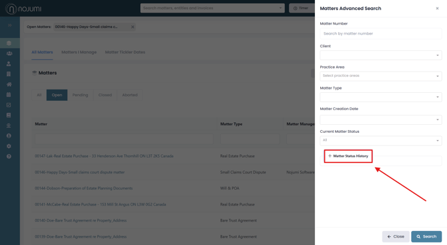Viewport: 447px width, 245px height.
Task: Remove the 00146-Happy Days open matter chip
Action: [x=133, y=27]
